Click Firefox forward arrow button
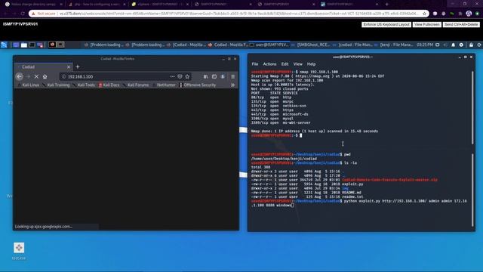 29,76
